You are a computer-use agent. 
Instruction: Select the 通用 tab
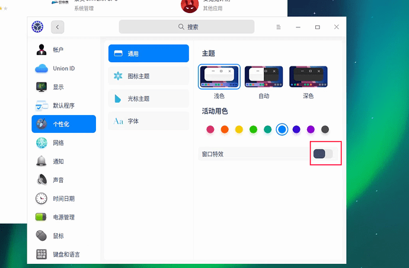[149, 53]
